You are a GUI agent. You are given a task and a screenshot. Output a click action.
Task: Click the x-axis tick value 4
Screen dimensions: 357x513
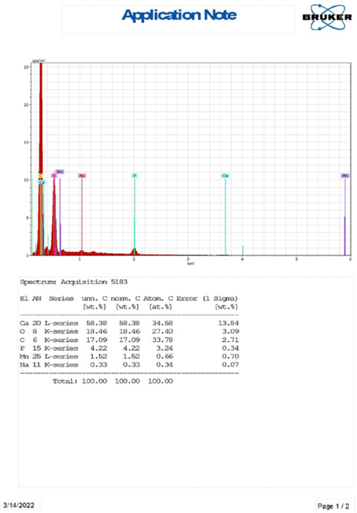click(x=243, y=259)
